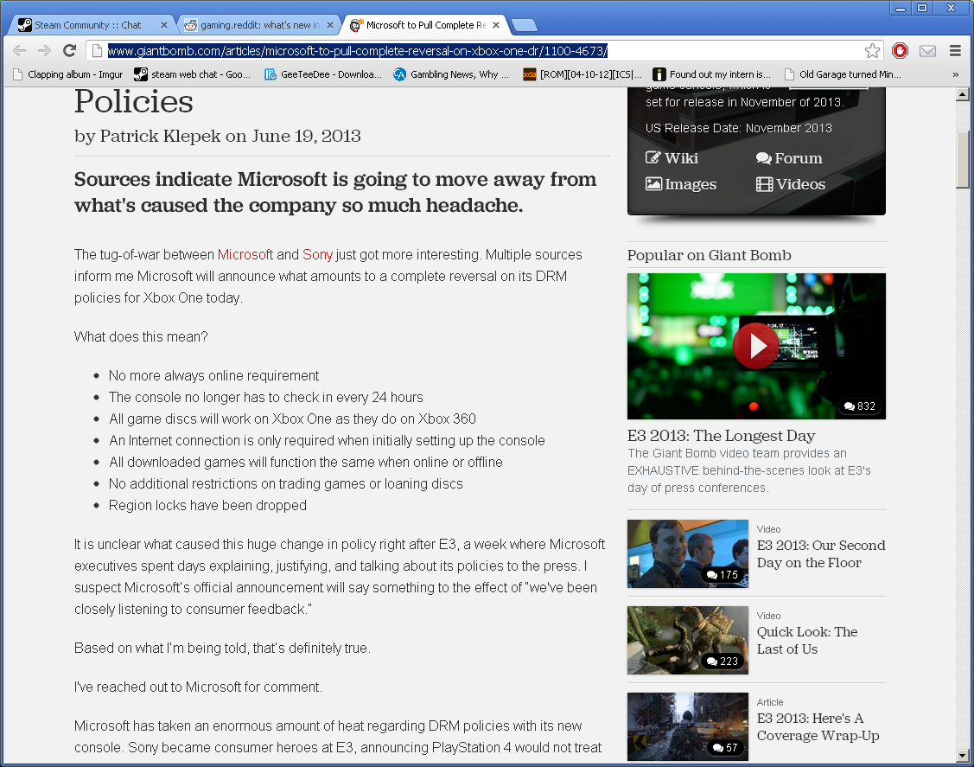Open Videos link in sidebar panel
The image size is (974, 767).
tap(791, 184)
